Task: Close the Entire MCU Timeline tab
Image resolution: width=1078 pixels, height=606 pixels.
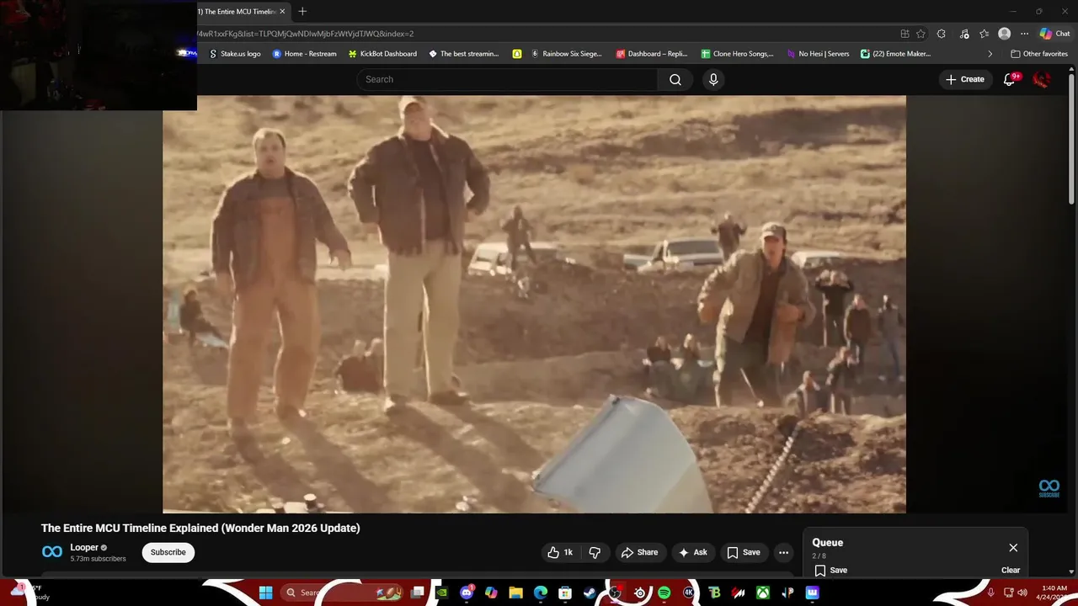Action: (x=282, y=11)
